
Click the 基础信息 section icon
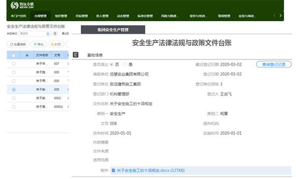(75, 55)
